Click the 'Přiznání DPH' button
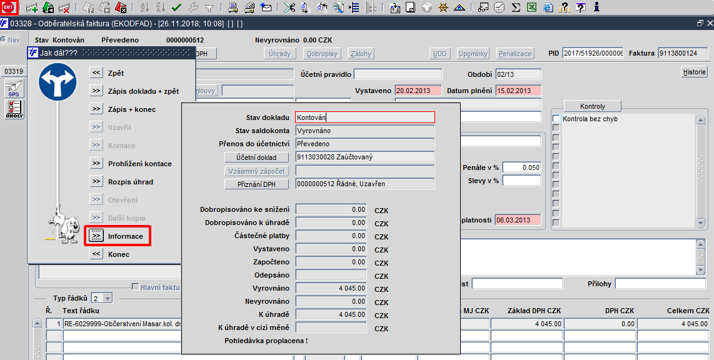This screenshot has width=714, height=360. (256, 184)
